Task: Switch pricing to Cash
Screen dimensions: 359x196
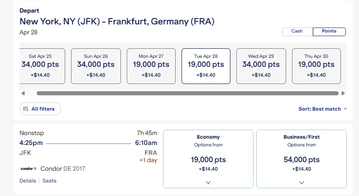Action: [x=297, y=32]
